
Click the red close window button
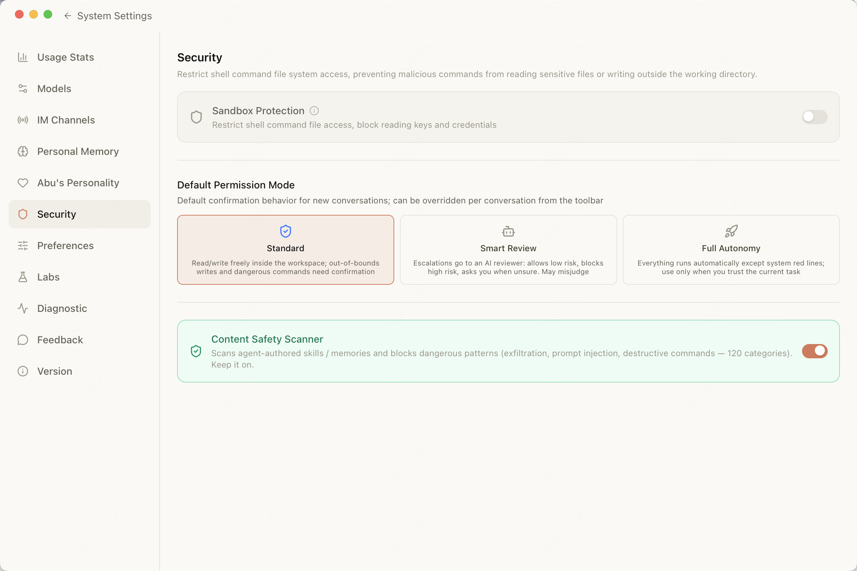[x=19, y=14]
